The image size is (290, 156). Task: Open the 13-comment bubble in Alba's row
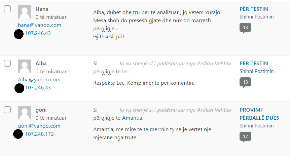pos(245,82)
